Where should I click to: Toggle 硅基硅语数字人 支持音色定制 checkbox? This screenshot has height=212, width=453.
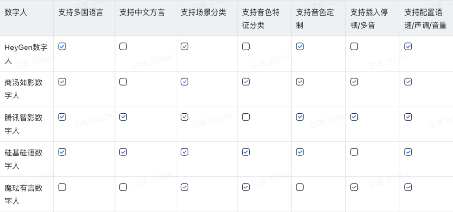(300, 152)
